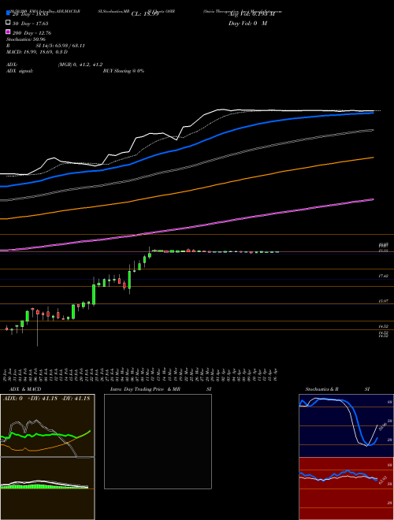Click the red candlestick with the long lower wick

(x=38, y=328)
